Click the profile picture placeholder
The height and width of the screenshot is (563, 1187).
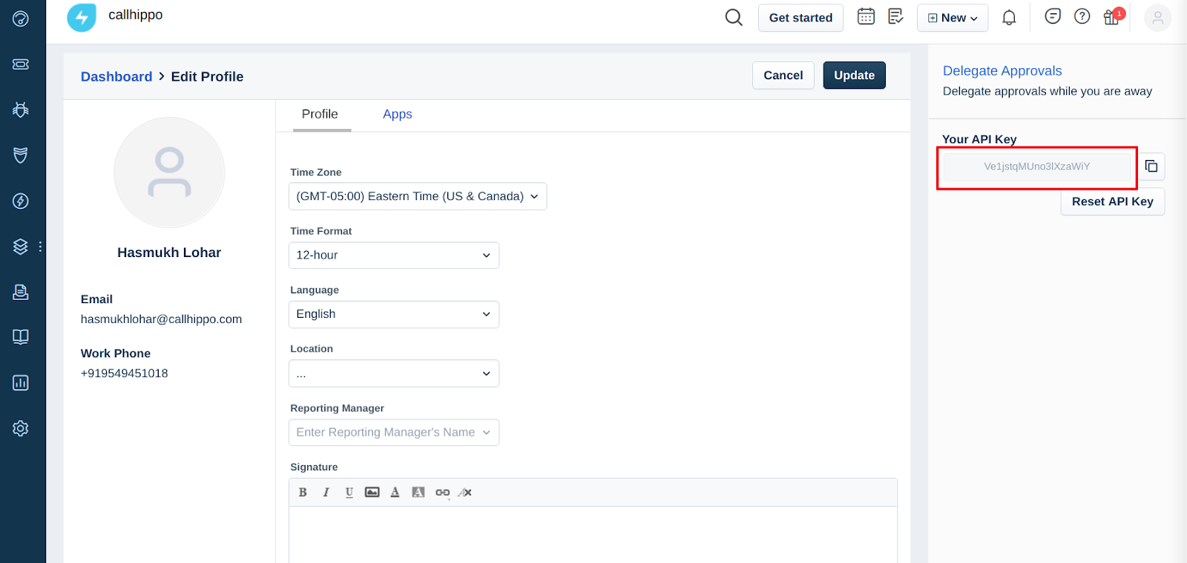[x=169, y=173]
